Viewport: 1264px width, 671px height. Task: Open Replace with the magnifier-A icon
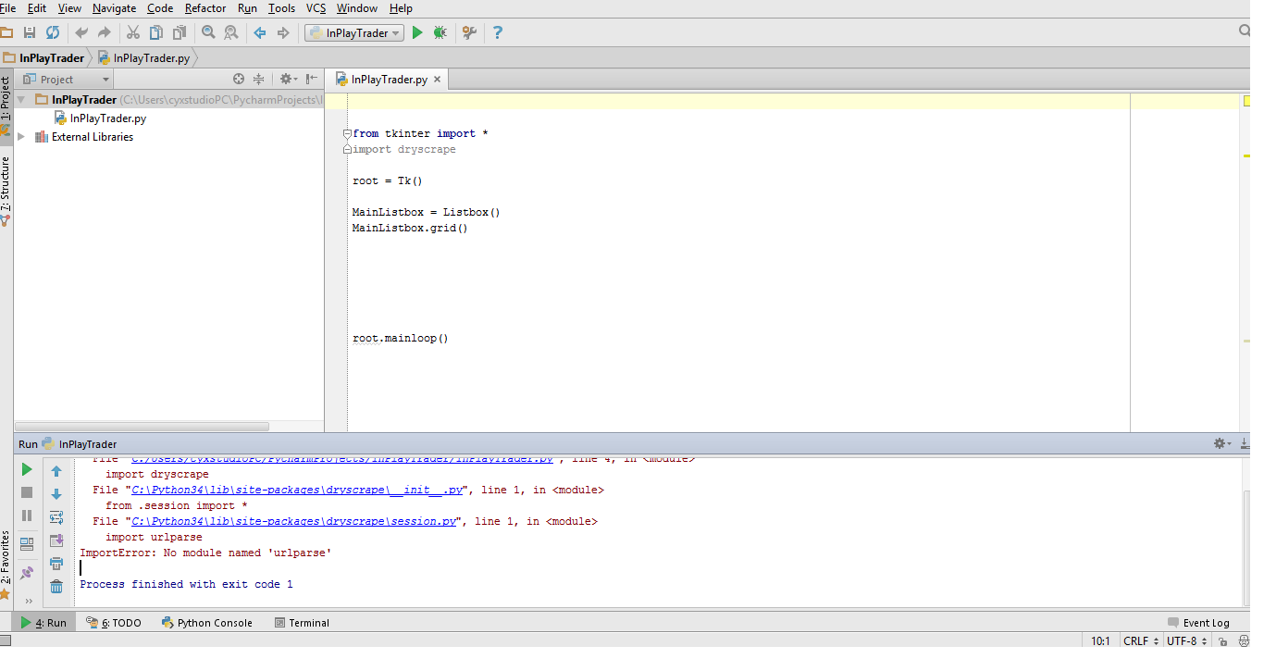click(x=230, y=32)
